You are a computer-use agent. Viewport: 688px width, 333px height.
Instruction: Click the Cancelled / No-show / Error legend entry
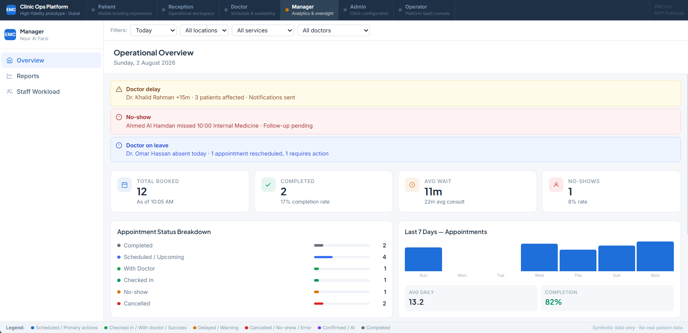[x=278, y=328]
